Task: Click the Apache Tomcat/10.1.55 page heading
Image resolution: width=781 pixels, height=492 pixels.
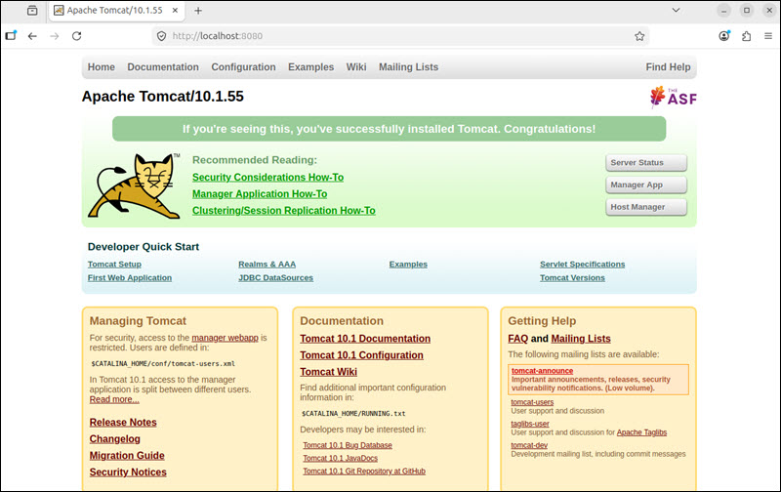Action: (x=163, y=96)
